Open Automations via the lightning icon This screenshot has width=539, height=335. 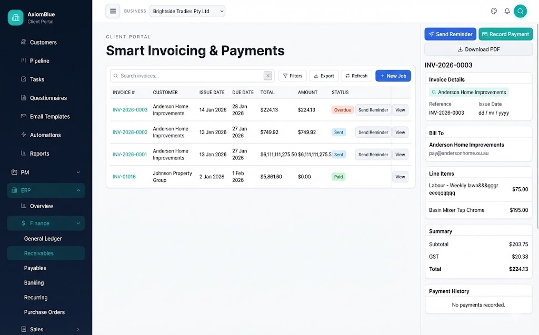(23, 135)
